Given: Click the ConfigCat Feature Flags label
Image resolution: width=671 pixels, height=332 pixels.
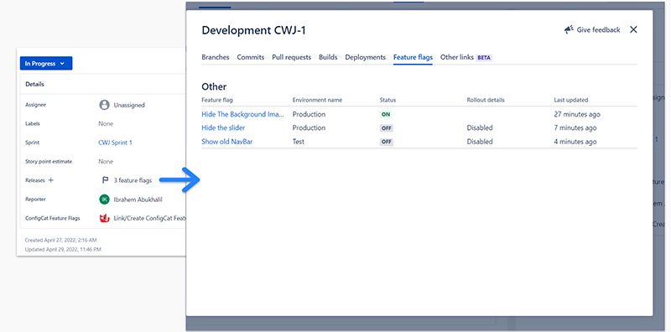Looking at the screenshot, I should pos(53,218).
